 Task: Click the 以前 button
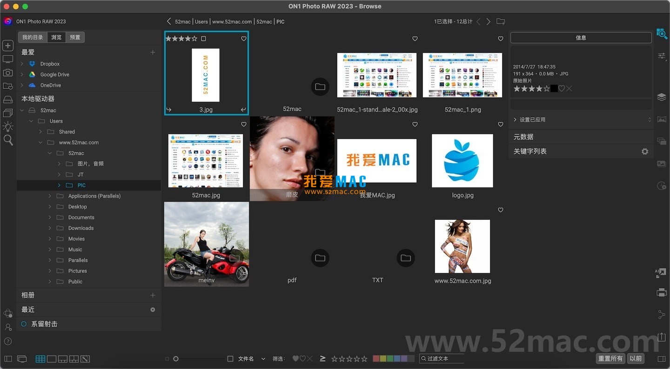[x=636, y=359]
